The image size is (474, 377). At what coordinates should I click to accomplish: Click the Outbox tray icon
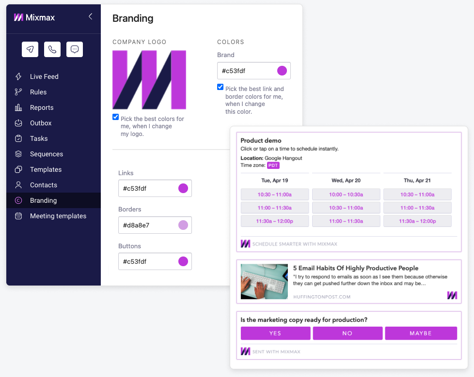click(x=18, y=123)
